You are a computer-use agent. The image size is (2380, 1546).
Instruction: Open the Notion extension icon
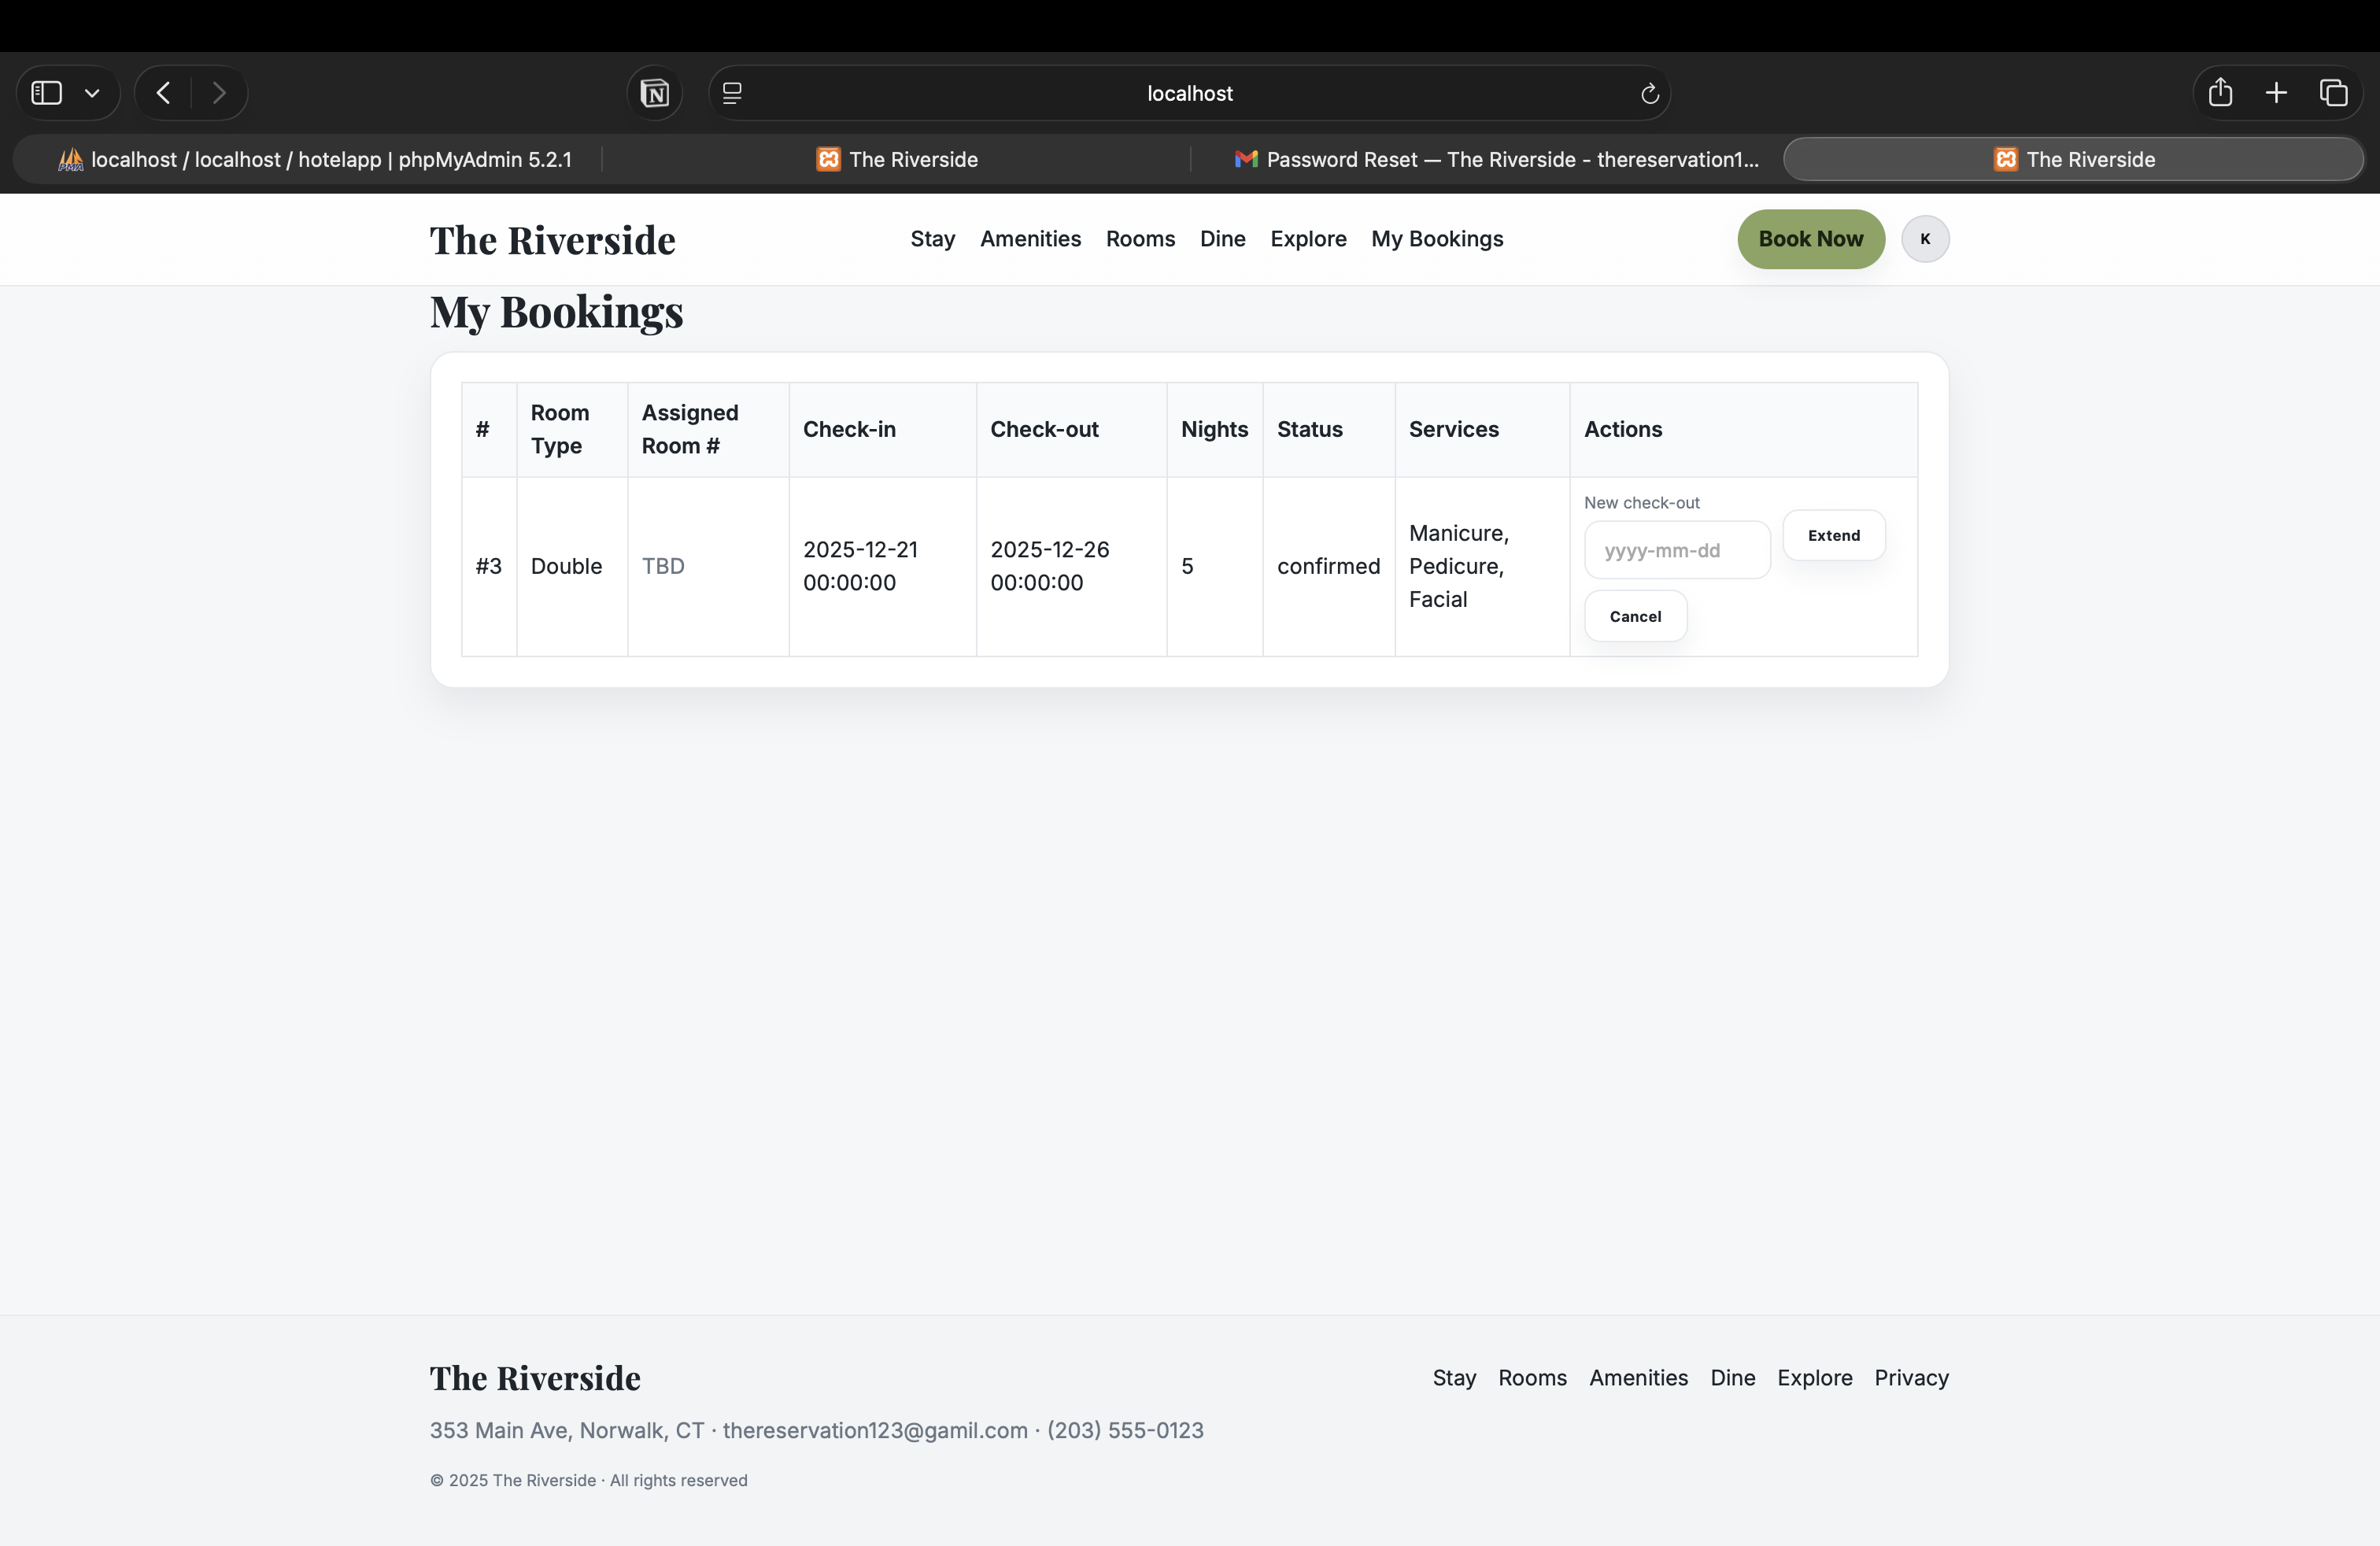pos(654,93)
